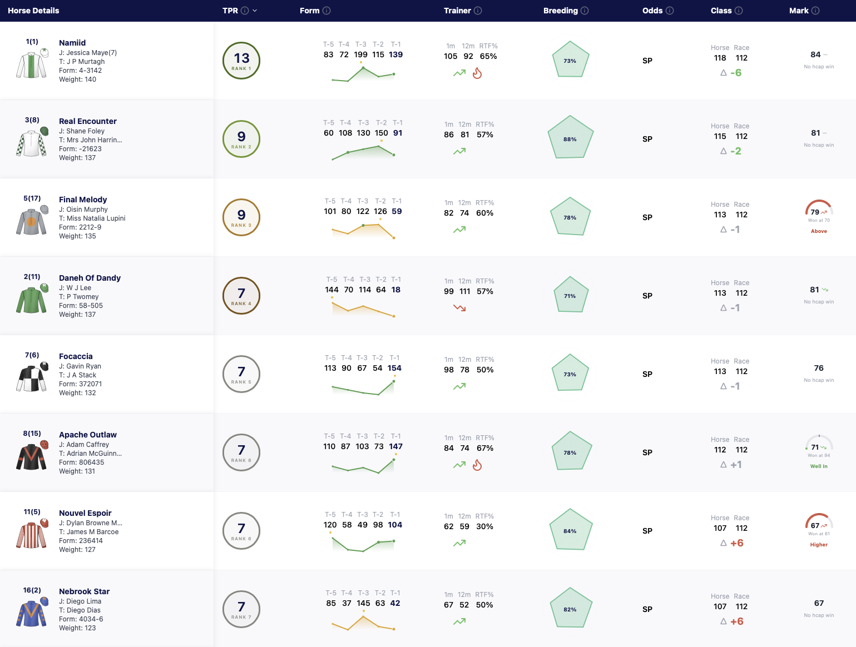Open the Class column info icon
The width and height of the screenshot is (856, 647).
click(x=739, y=11)
